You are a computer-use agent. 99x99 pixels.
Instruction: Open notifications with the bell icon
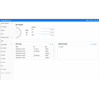click(x=95, y=20)
